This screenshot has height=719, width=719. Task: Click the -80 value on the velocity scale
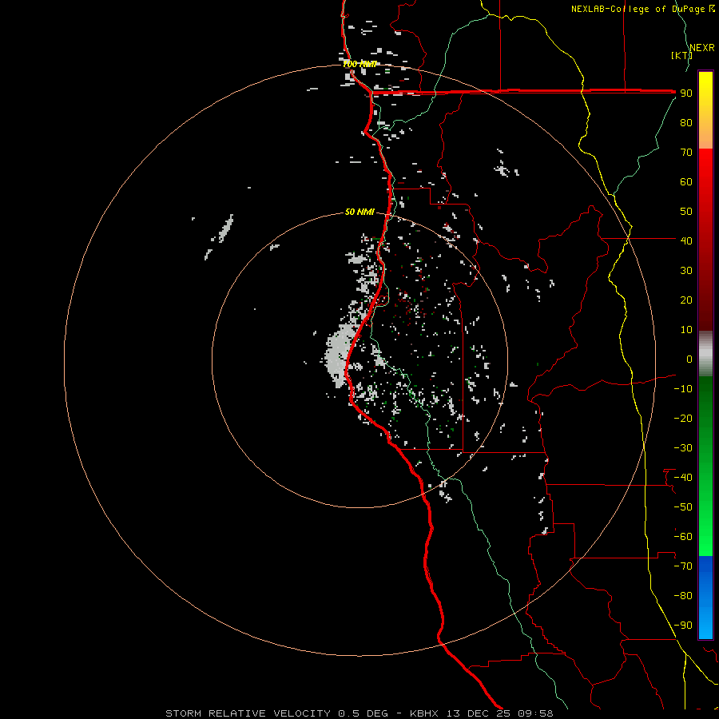[x=683, y=596]
